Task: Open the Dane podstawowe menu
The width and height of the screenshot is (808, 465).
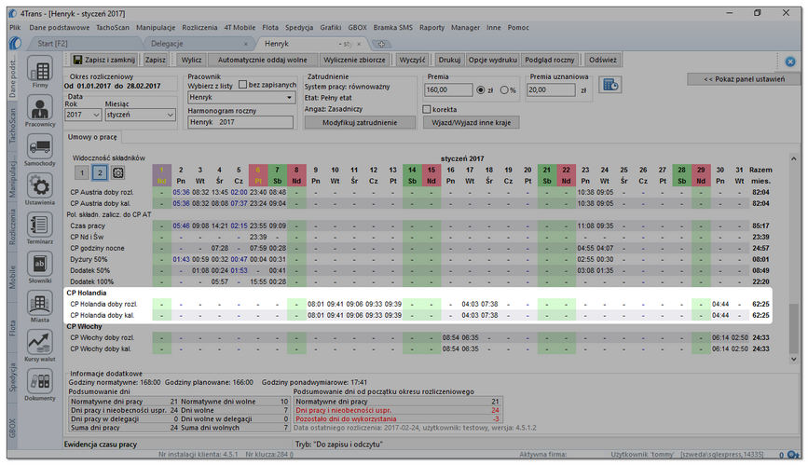Action: tap(60, 28)
